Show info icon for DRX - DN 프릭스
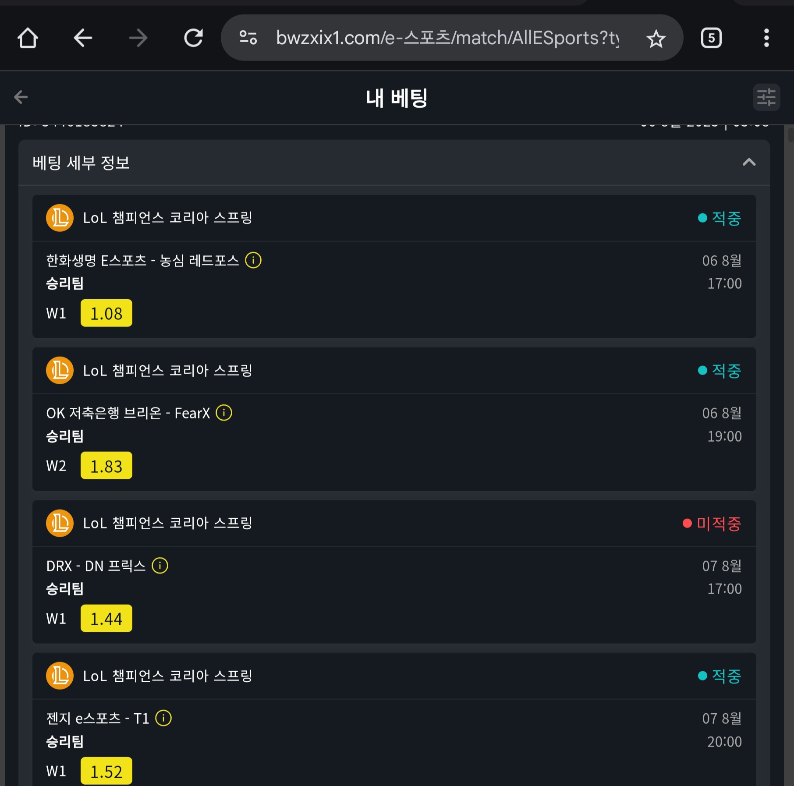Image resolution: width=794 pixels, height=786 pixels. click(x=160, y=566)
